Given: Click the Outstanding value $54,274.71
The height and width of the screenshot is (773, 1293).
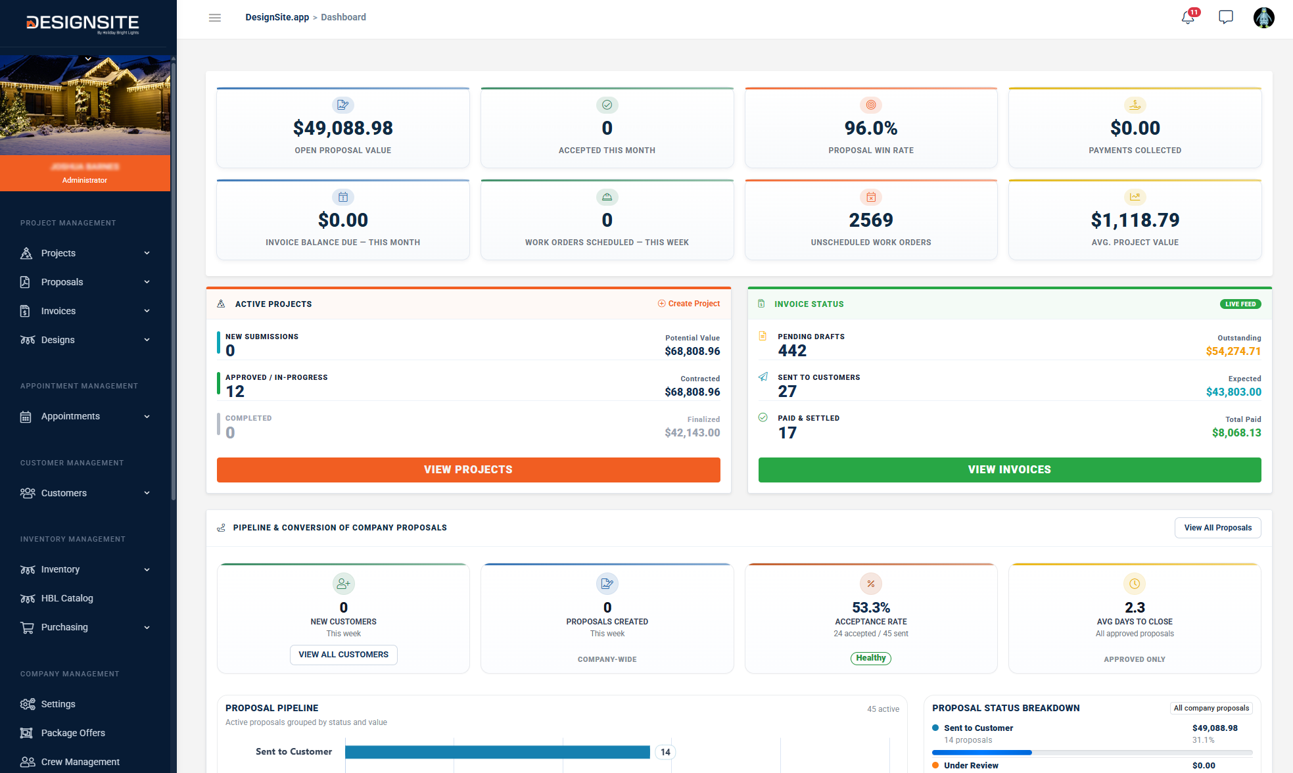Looking at the screenshot, I should pos(1233,351).
